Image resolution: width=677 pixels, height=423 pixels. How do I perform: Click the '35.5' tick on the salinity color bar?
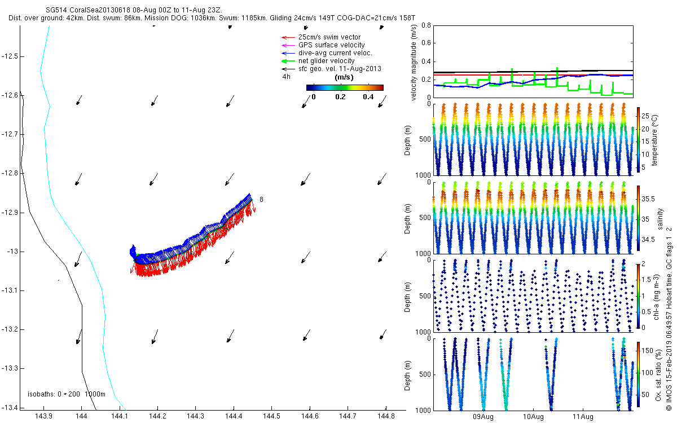pyautogui.click(x=648, y=199)
